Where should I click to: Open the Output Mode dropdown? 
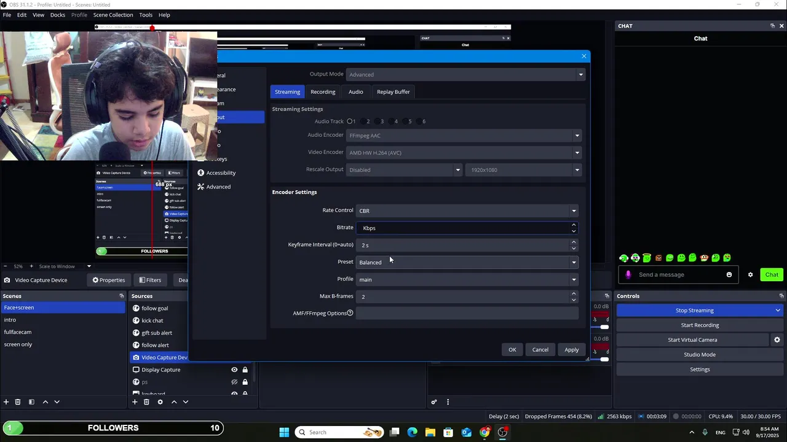tap(465, 74)
